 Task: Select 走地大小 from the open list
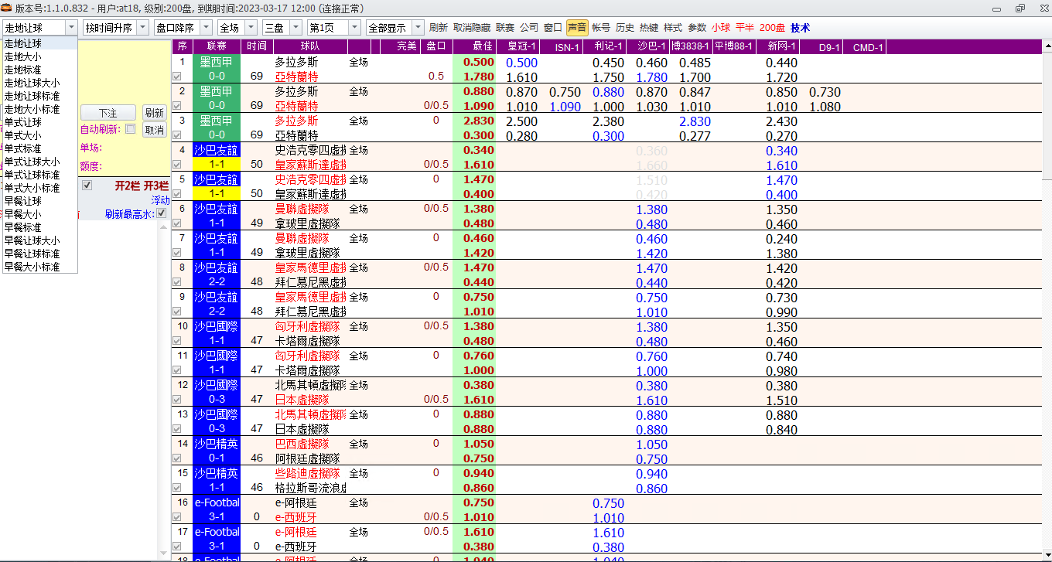pyautogui.click(x=40, y=56)
